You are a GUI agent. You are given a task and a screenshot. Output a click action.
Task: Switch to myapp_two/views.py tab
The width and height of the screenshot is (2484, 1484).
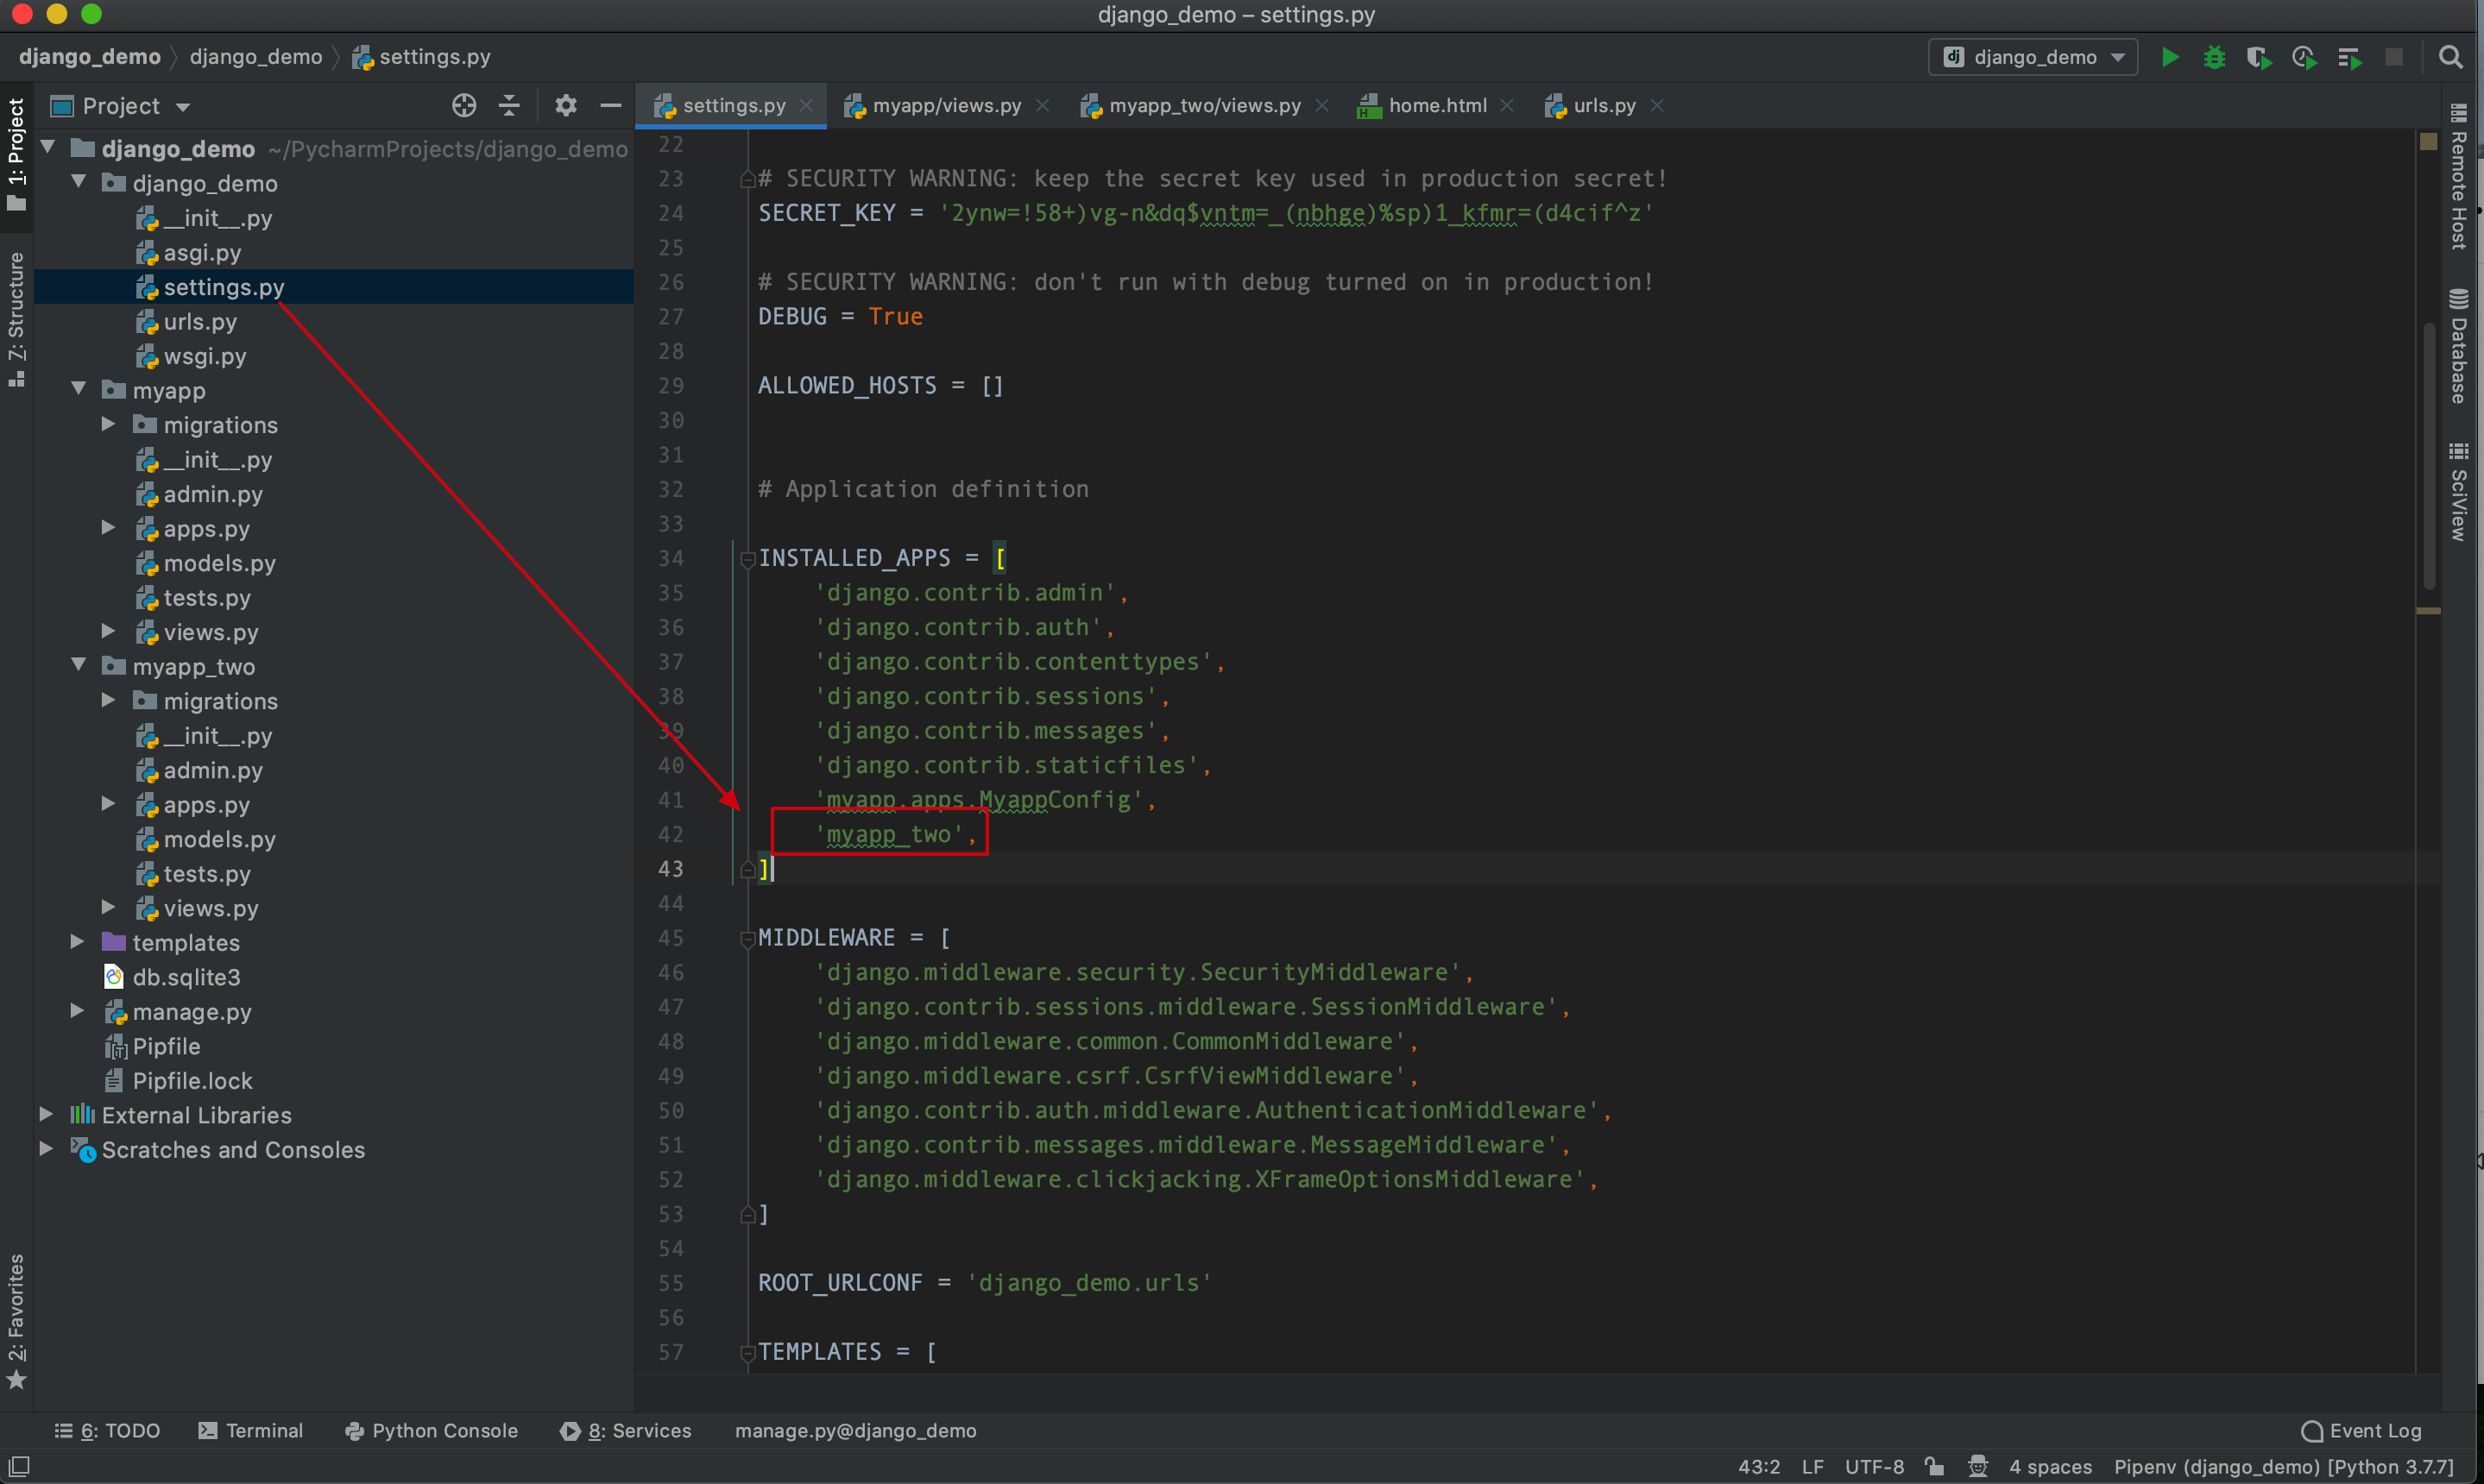tap(1203, 105)
